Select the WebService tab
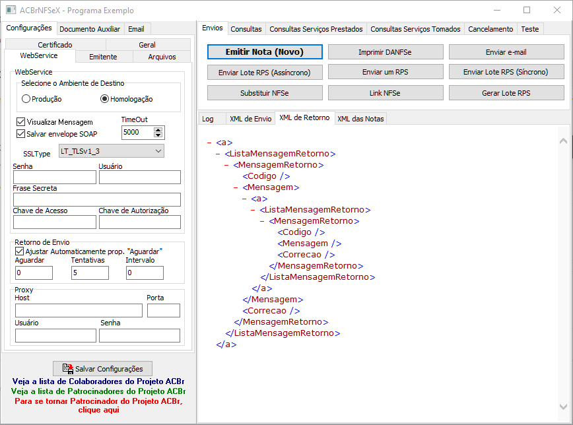Viewport: 573px width, 425px height. (x=39, y=55)
